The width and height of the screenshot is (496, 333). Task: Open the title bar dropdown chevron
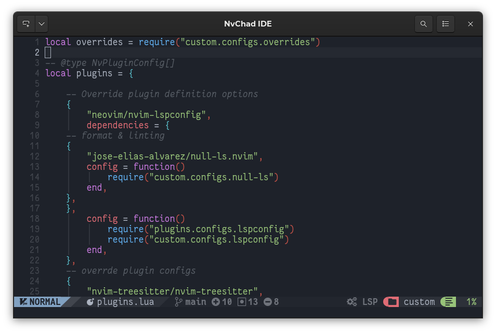[41, 24]
